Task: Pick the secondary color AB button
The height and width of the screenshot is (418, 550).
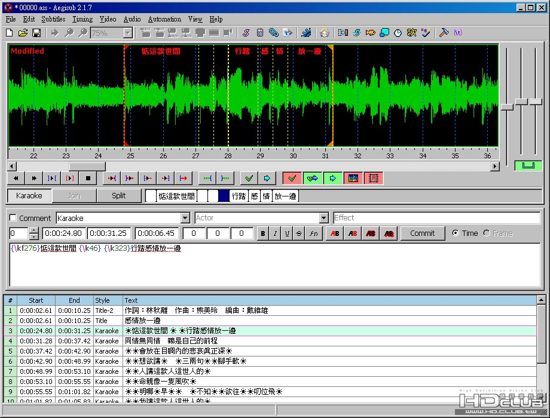Action: [x=353, y=233]
